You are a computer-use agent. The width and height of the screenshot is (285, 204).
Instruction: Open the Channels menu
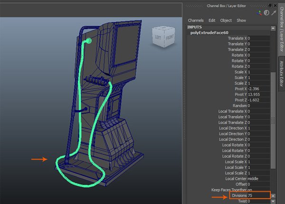tap(196, 20)
